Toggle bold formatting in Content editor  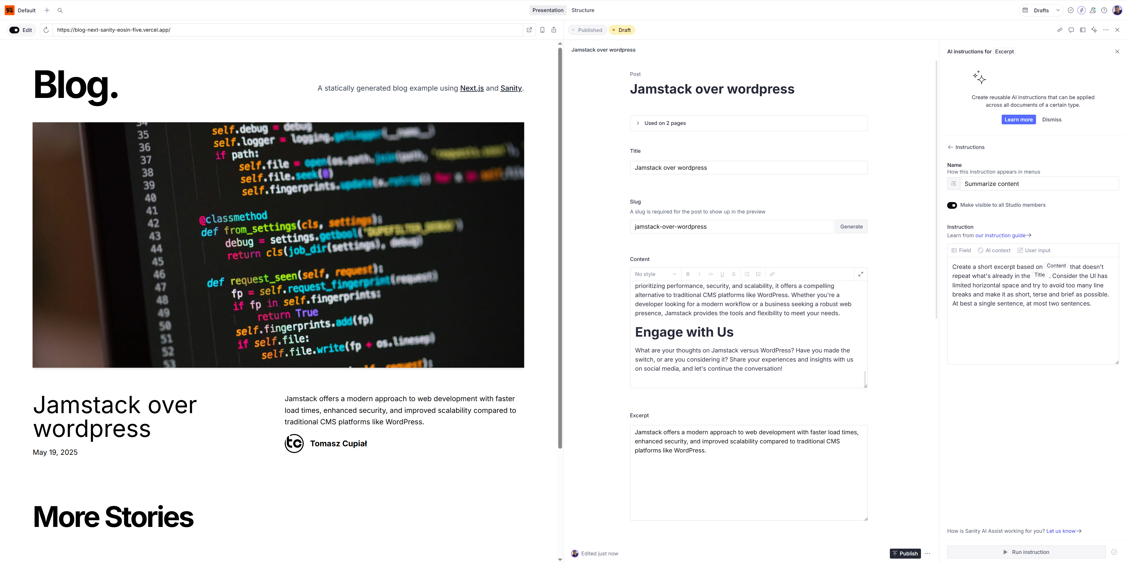[688, 274]
